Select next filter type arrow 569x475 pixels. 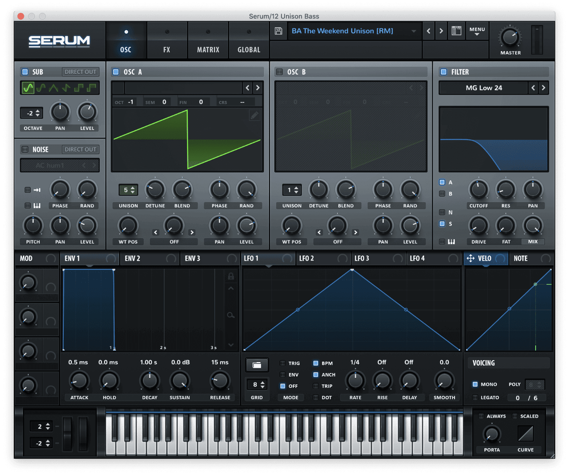(x=544, y=88)
